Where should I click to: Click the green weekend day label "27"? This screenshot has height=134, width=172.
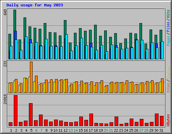coord(141,130)
